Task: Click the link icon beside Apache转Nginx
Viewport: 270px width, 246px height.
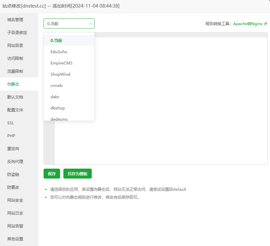Action: click(265, 23)
